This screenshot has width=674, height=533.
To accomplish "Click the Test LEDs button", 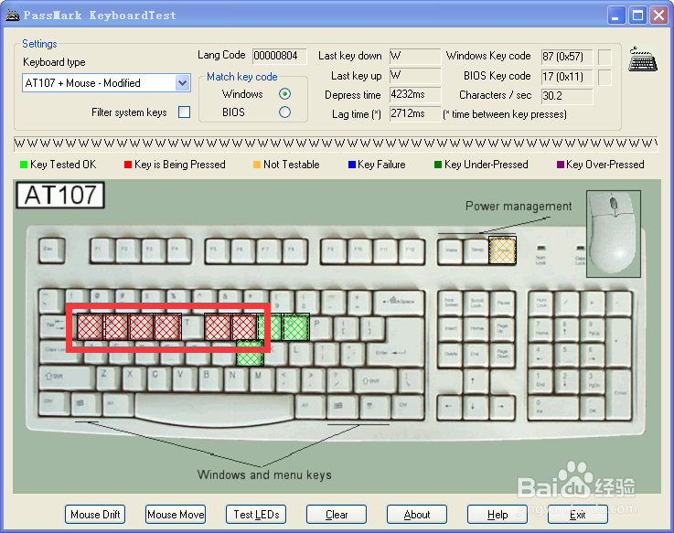I will [x=256, y=515].
